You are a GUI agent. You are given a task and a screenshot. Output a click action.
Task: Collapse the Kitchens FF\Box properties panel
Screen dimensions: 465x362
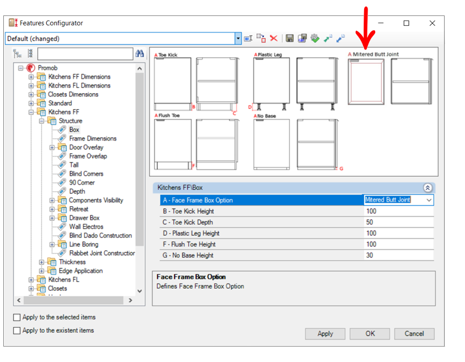pos(428,187)
